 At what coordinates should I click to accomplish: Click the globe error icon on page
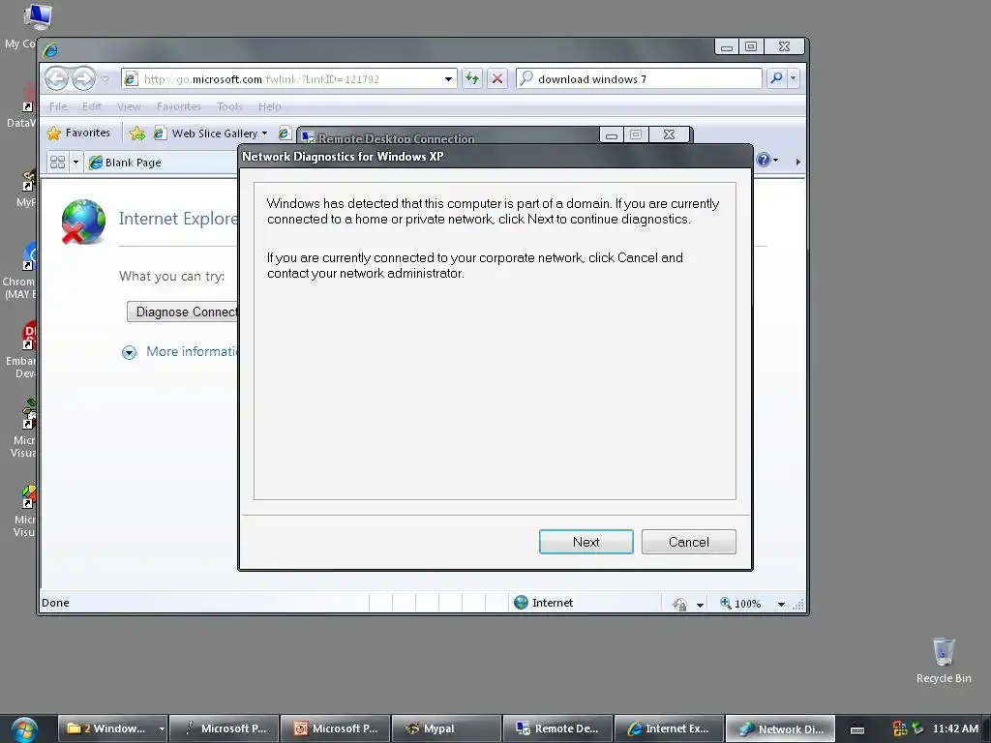pyautogui.click(x=83, y=222)
